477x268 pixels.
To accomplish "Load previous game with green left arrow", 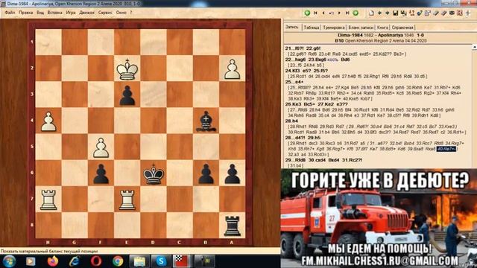I will coord(307,13).
